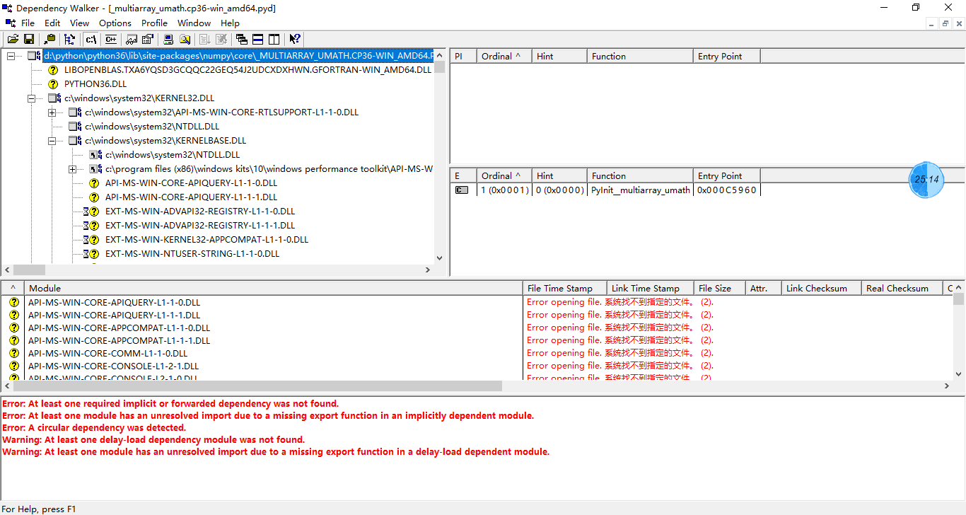Click the Stop Profiling toolbar icon

coord(221,40)
